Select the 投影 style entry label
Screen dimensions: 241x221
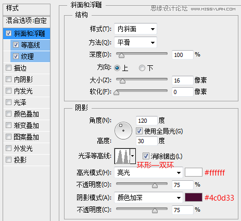coord(20,160)
